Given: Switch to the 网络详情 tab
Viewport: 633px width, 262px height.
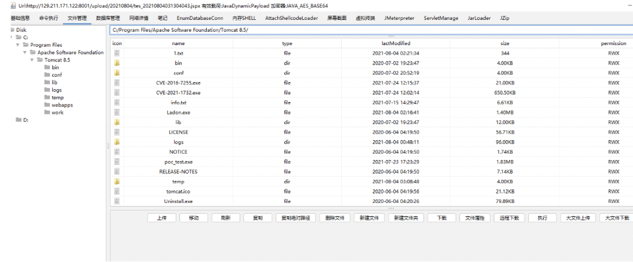Looking at the screenshot, I should click(138, 18).
